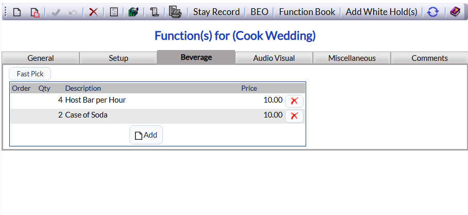Click the new blank document icon
The height and width of the screenshot is (215, 468).
pos(17,12)
